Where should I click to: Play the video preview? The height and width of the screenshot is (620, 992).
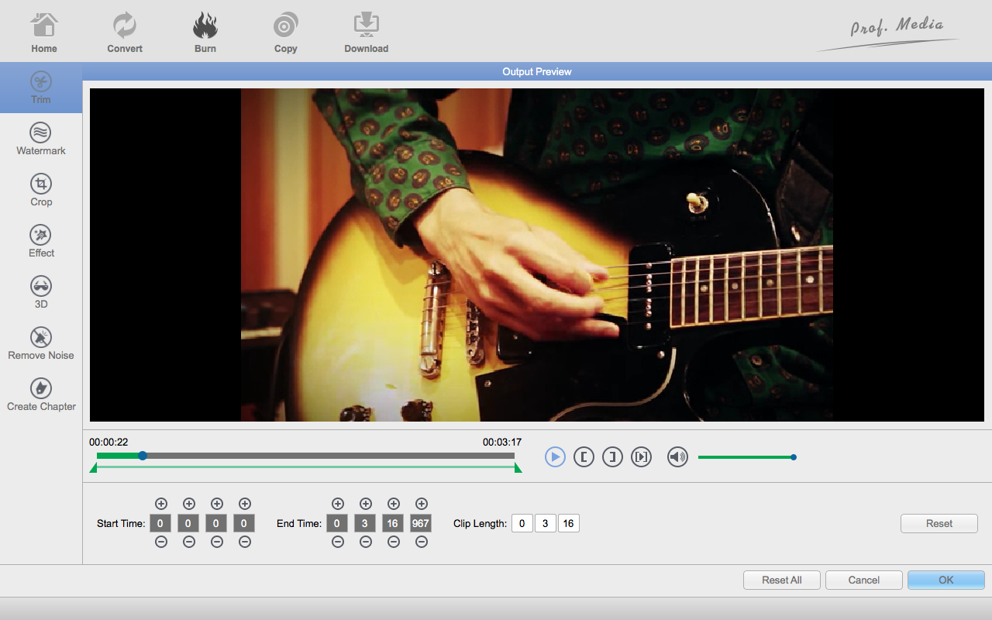555,457
